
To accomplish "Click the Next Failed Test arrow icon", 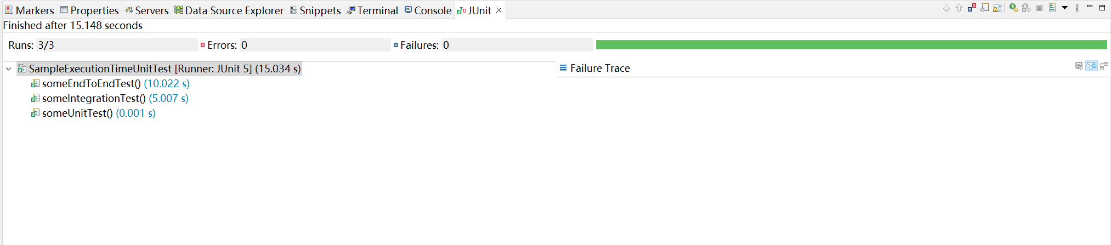I will (x=946, y=8).
